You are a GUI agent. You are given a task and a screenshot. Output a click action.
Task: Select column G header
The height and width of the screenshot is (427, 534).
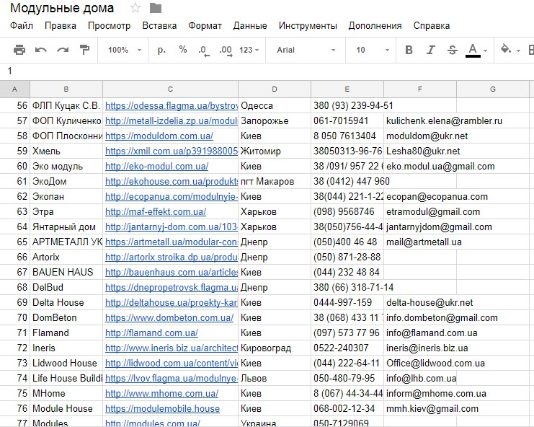[x=493, y=89]
